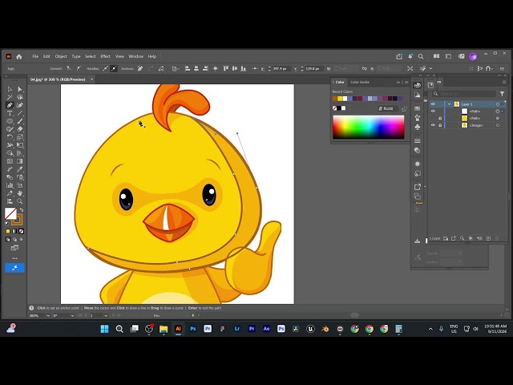Select the Line Segment tool
Screen dimensions: 513x385
(x=20, y=113)
